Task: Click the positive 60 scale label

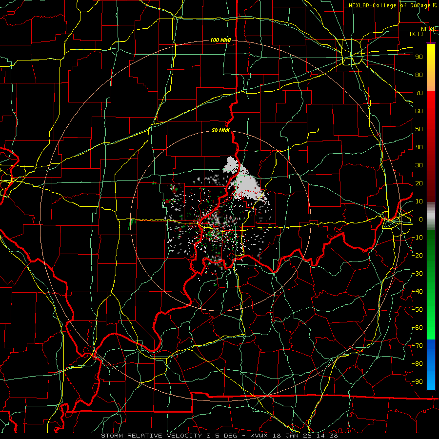Action: tap(419, 111)
